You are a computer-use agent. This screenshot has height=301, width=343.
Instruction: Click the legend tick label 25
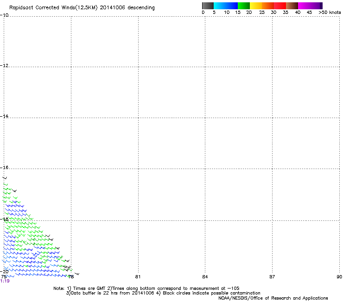point(262,13)
